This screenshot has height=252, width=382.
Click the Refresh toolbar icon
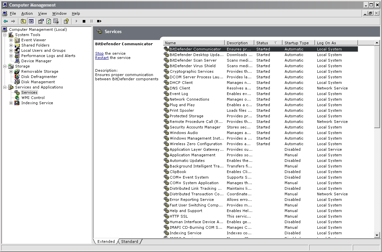(x=49, y=21)
